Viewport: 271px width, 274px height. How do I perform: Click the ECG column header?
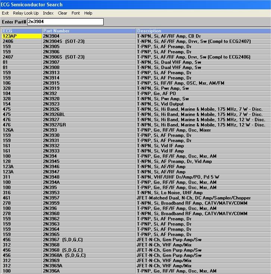coord(22,31)
